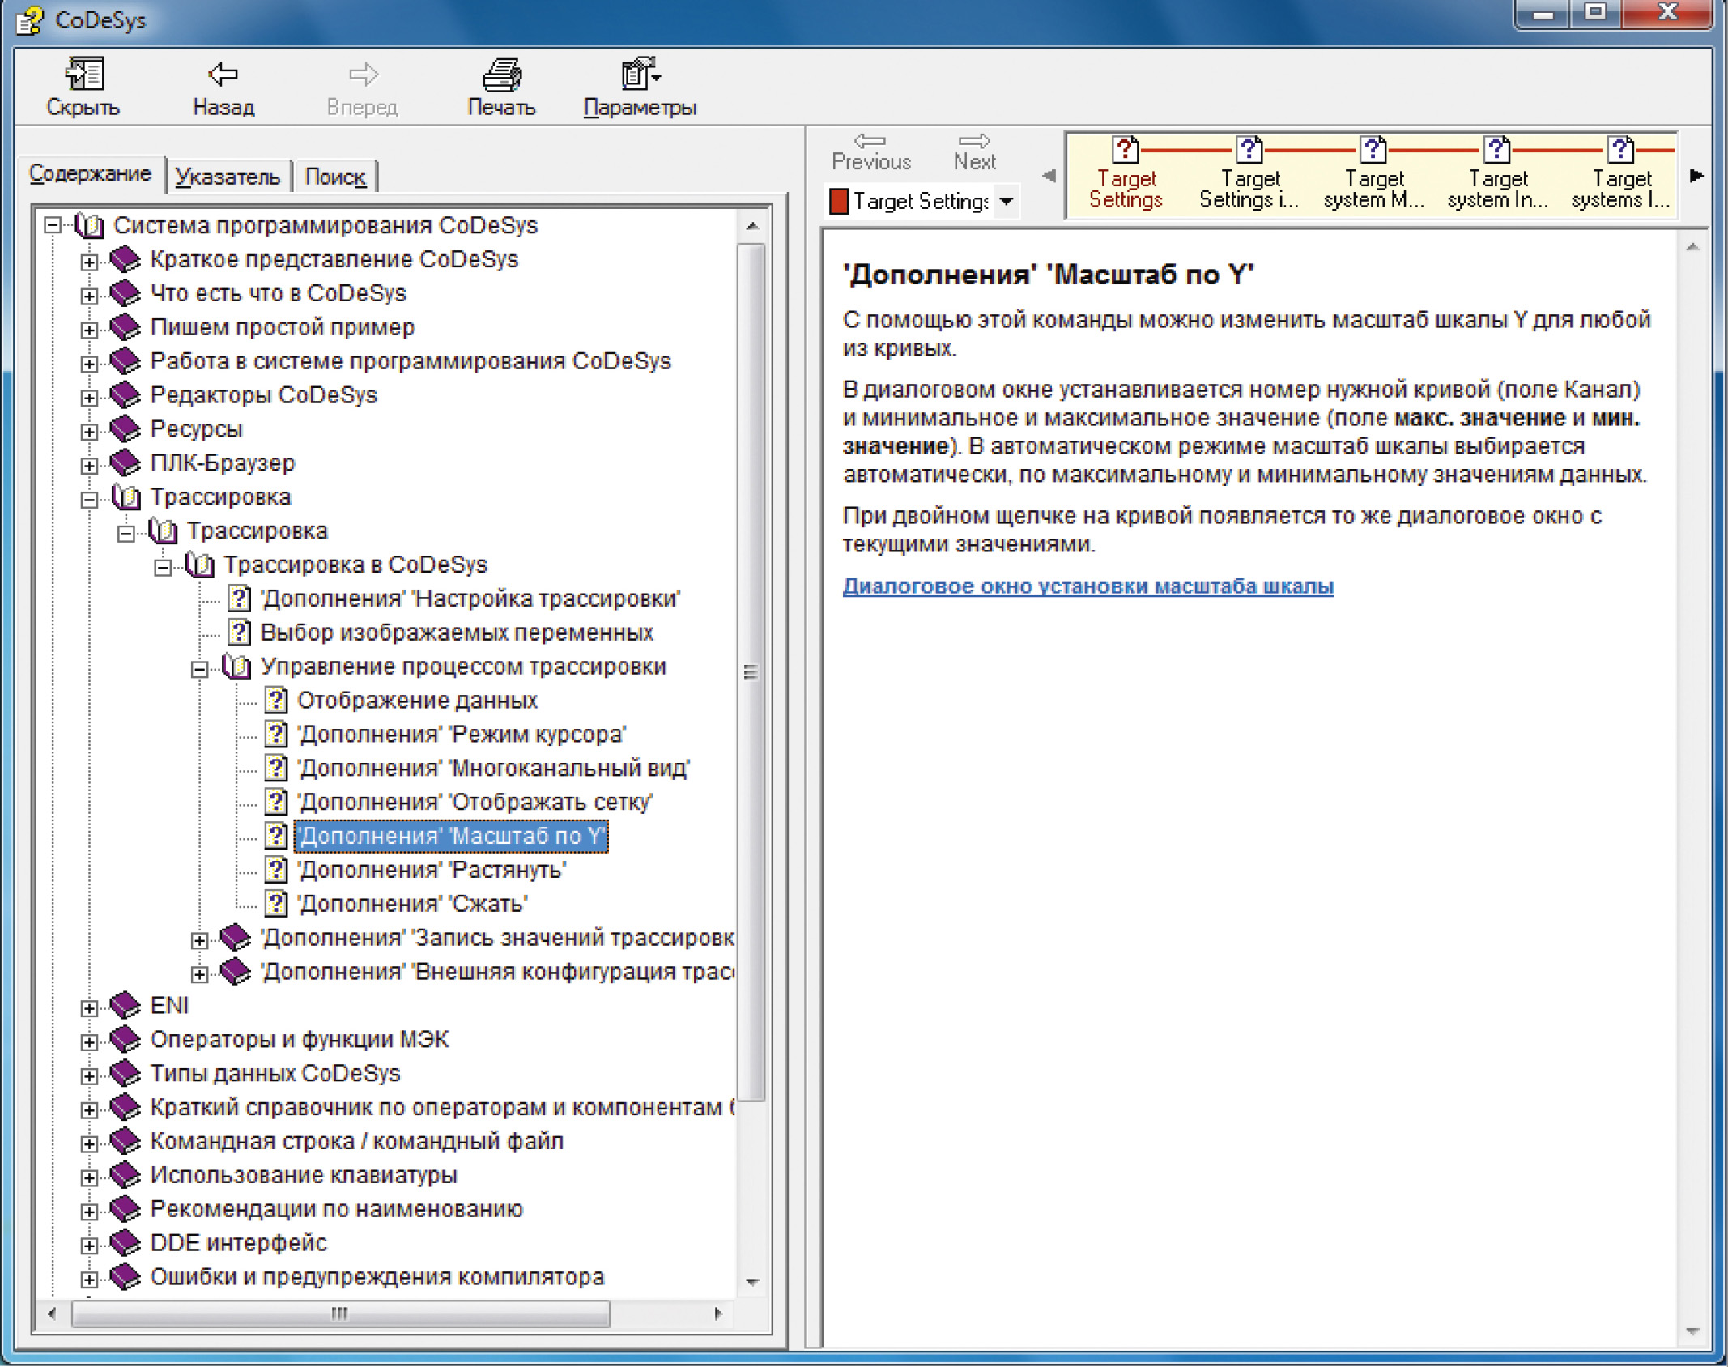Select the Target Settings i... topic icon
1728x1367 pixels.
click(x=1249, y=150)
